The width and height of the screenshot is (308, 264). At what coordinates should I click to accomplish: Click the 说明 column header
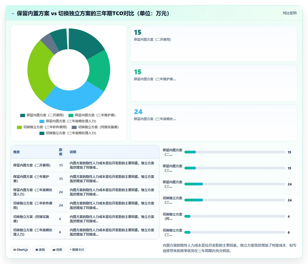73,152
